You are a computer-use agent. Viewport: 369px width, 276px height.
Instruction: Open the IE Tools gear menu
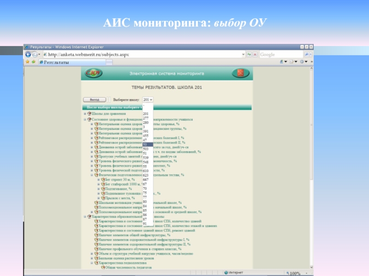[302, 62]
